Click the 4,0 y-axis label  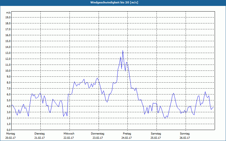tap(8, 106)
